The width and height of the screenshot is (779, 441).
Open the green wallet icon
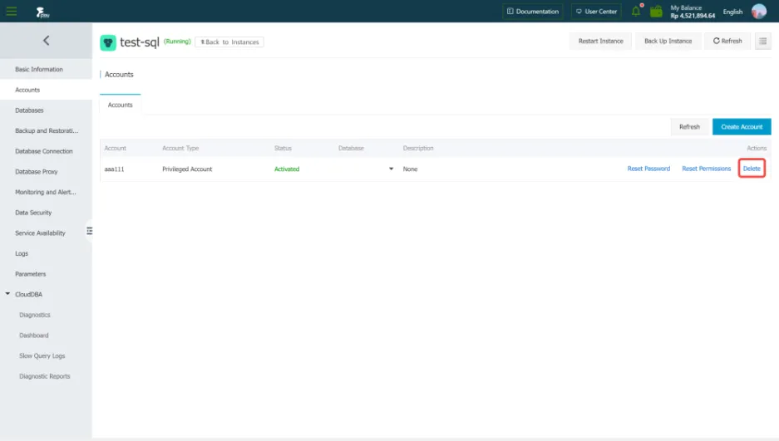[x=656, y=11]
